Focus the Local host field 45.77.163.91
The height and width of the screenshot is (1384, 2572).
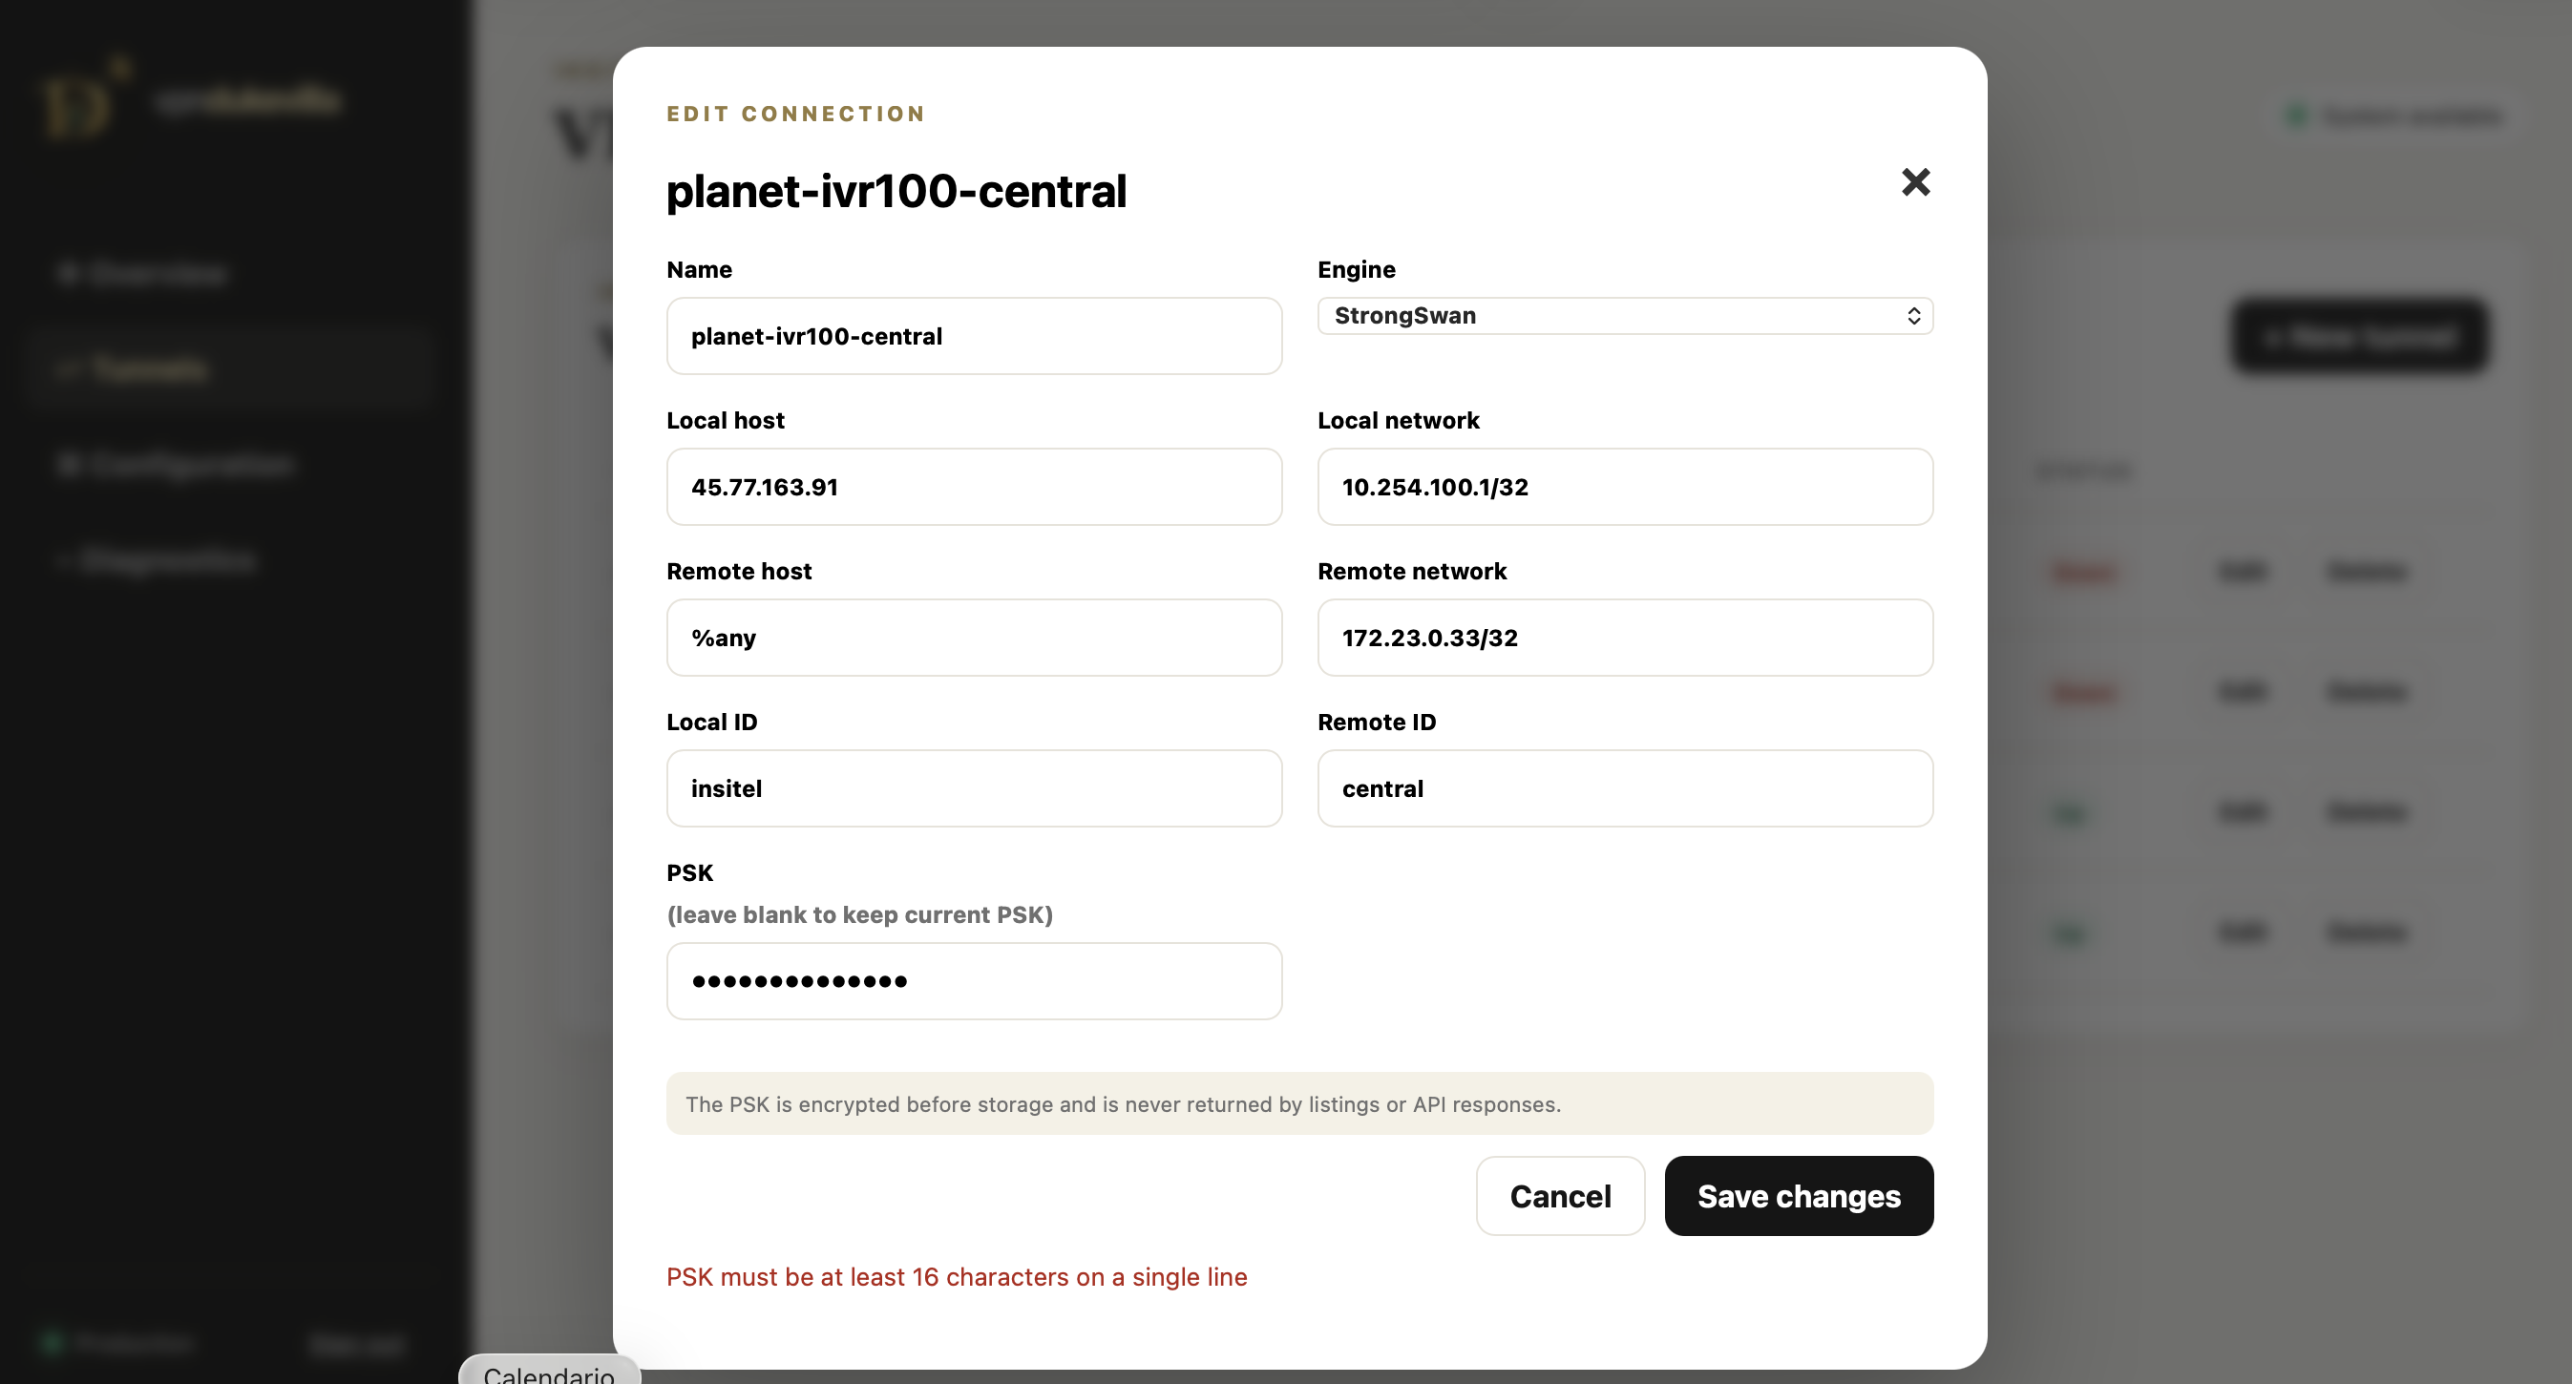974,486
